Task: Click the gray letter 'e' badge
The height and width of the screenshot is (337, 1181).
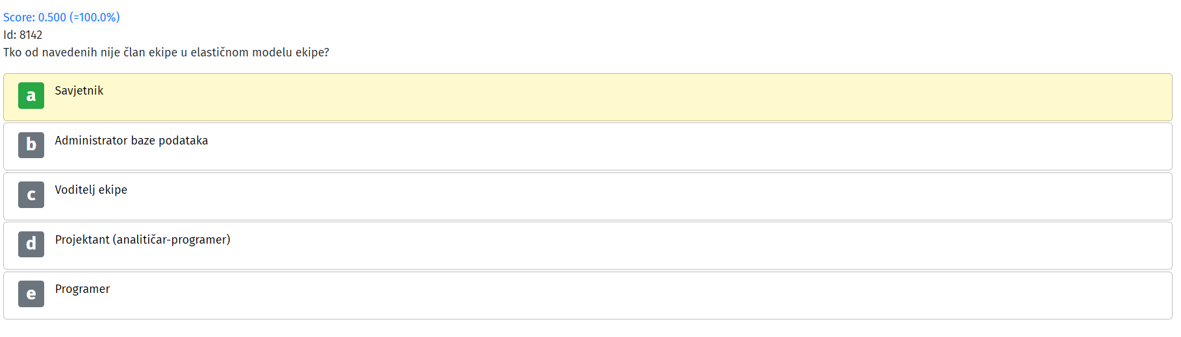Action: pyautogui.click(x=31, y=294)
